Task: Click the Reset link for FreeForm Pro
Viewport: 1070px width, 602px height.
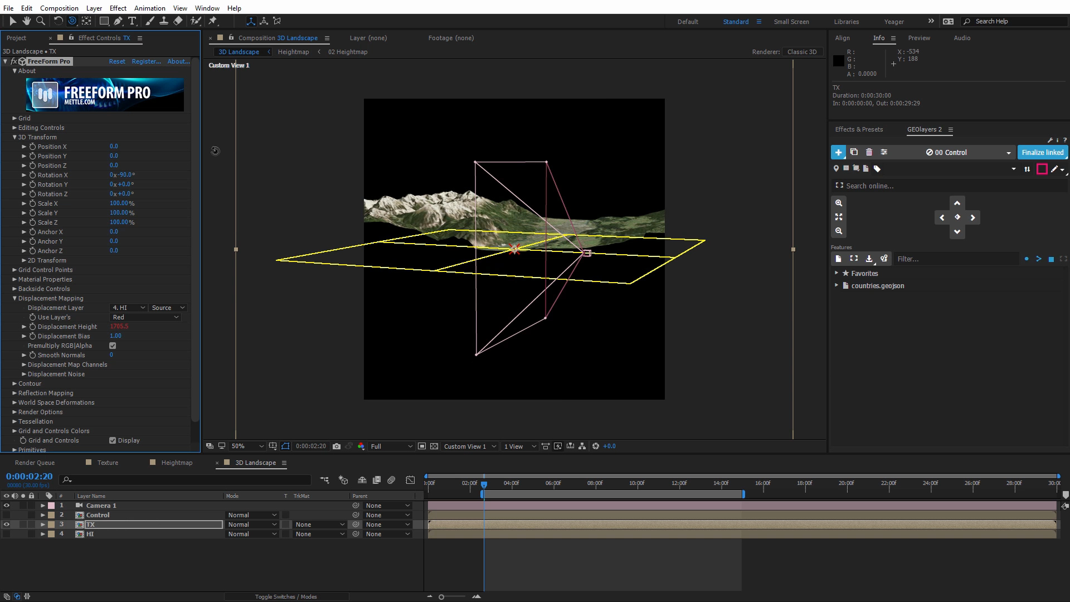Action: click(117, 61)
